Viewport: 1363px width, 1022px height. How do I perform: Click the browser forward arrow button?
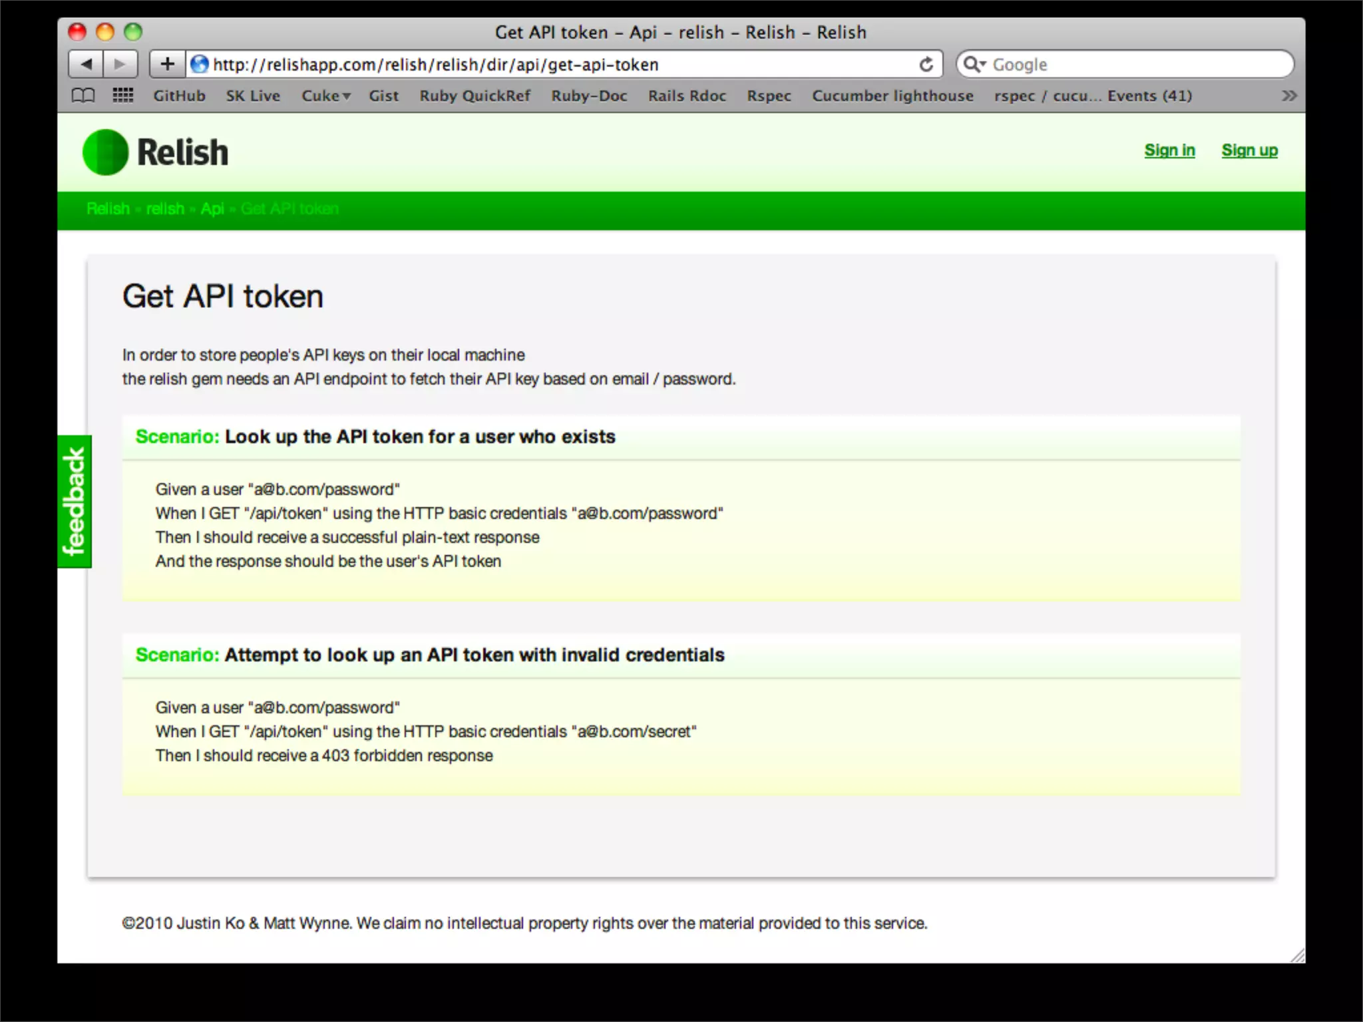coord(120,65)
